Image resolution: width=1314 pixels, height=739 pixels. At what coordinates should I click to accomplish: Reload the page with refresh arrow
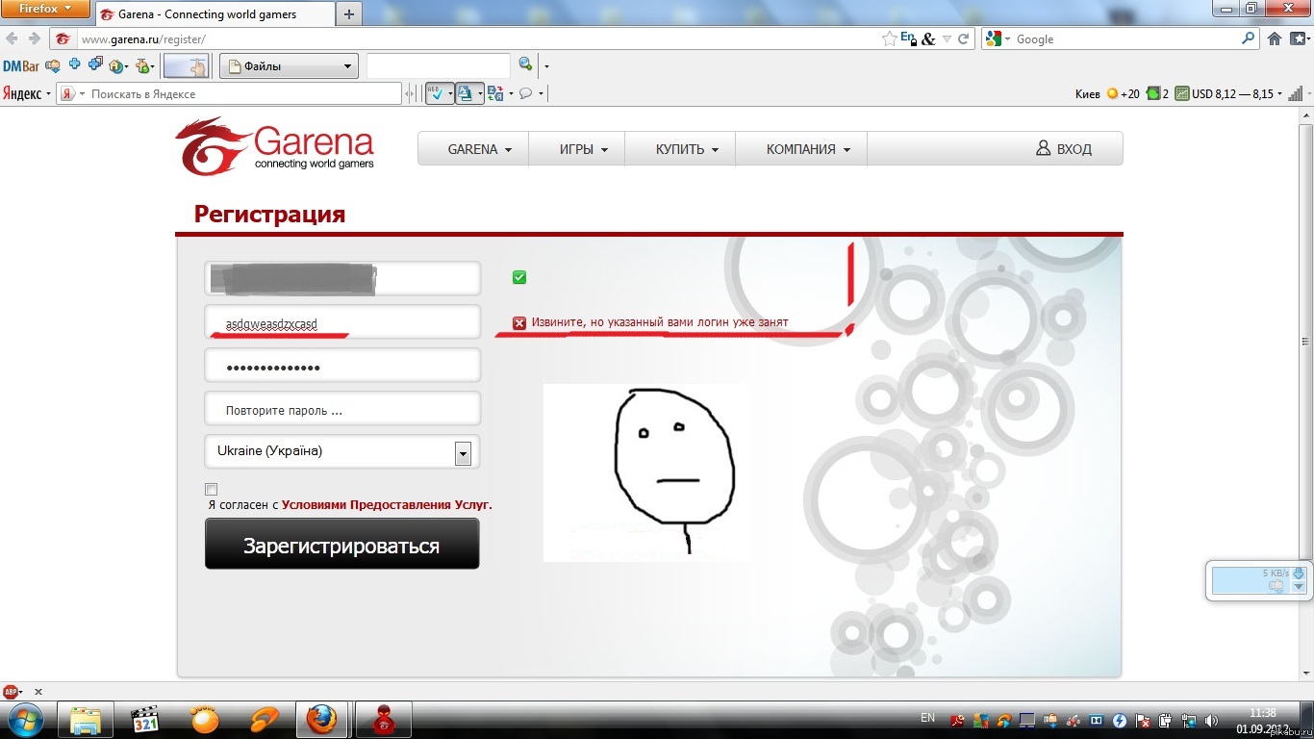[x=963, y=38]
